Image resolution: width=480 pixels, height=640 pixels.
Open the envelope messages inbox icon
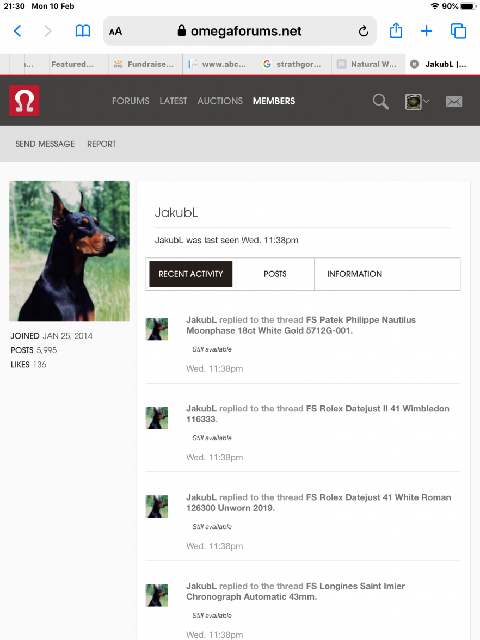[454, 102]
